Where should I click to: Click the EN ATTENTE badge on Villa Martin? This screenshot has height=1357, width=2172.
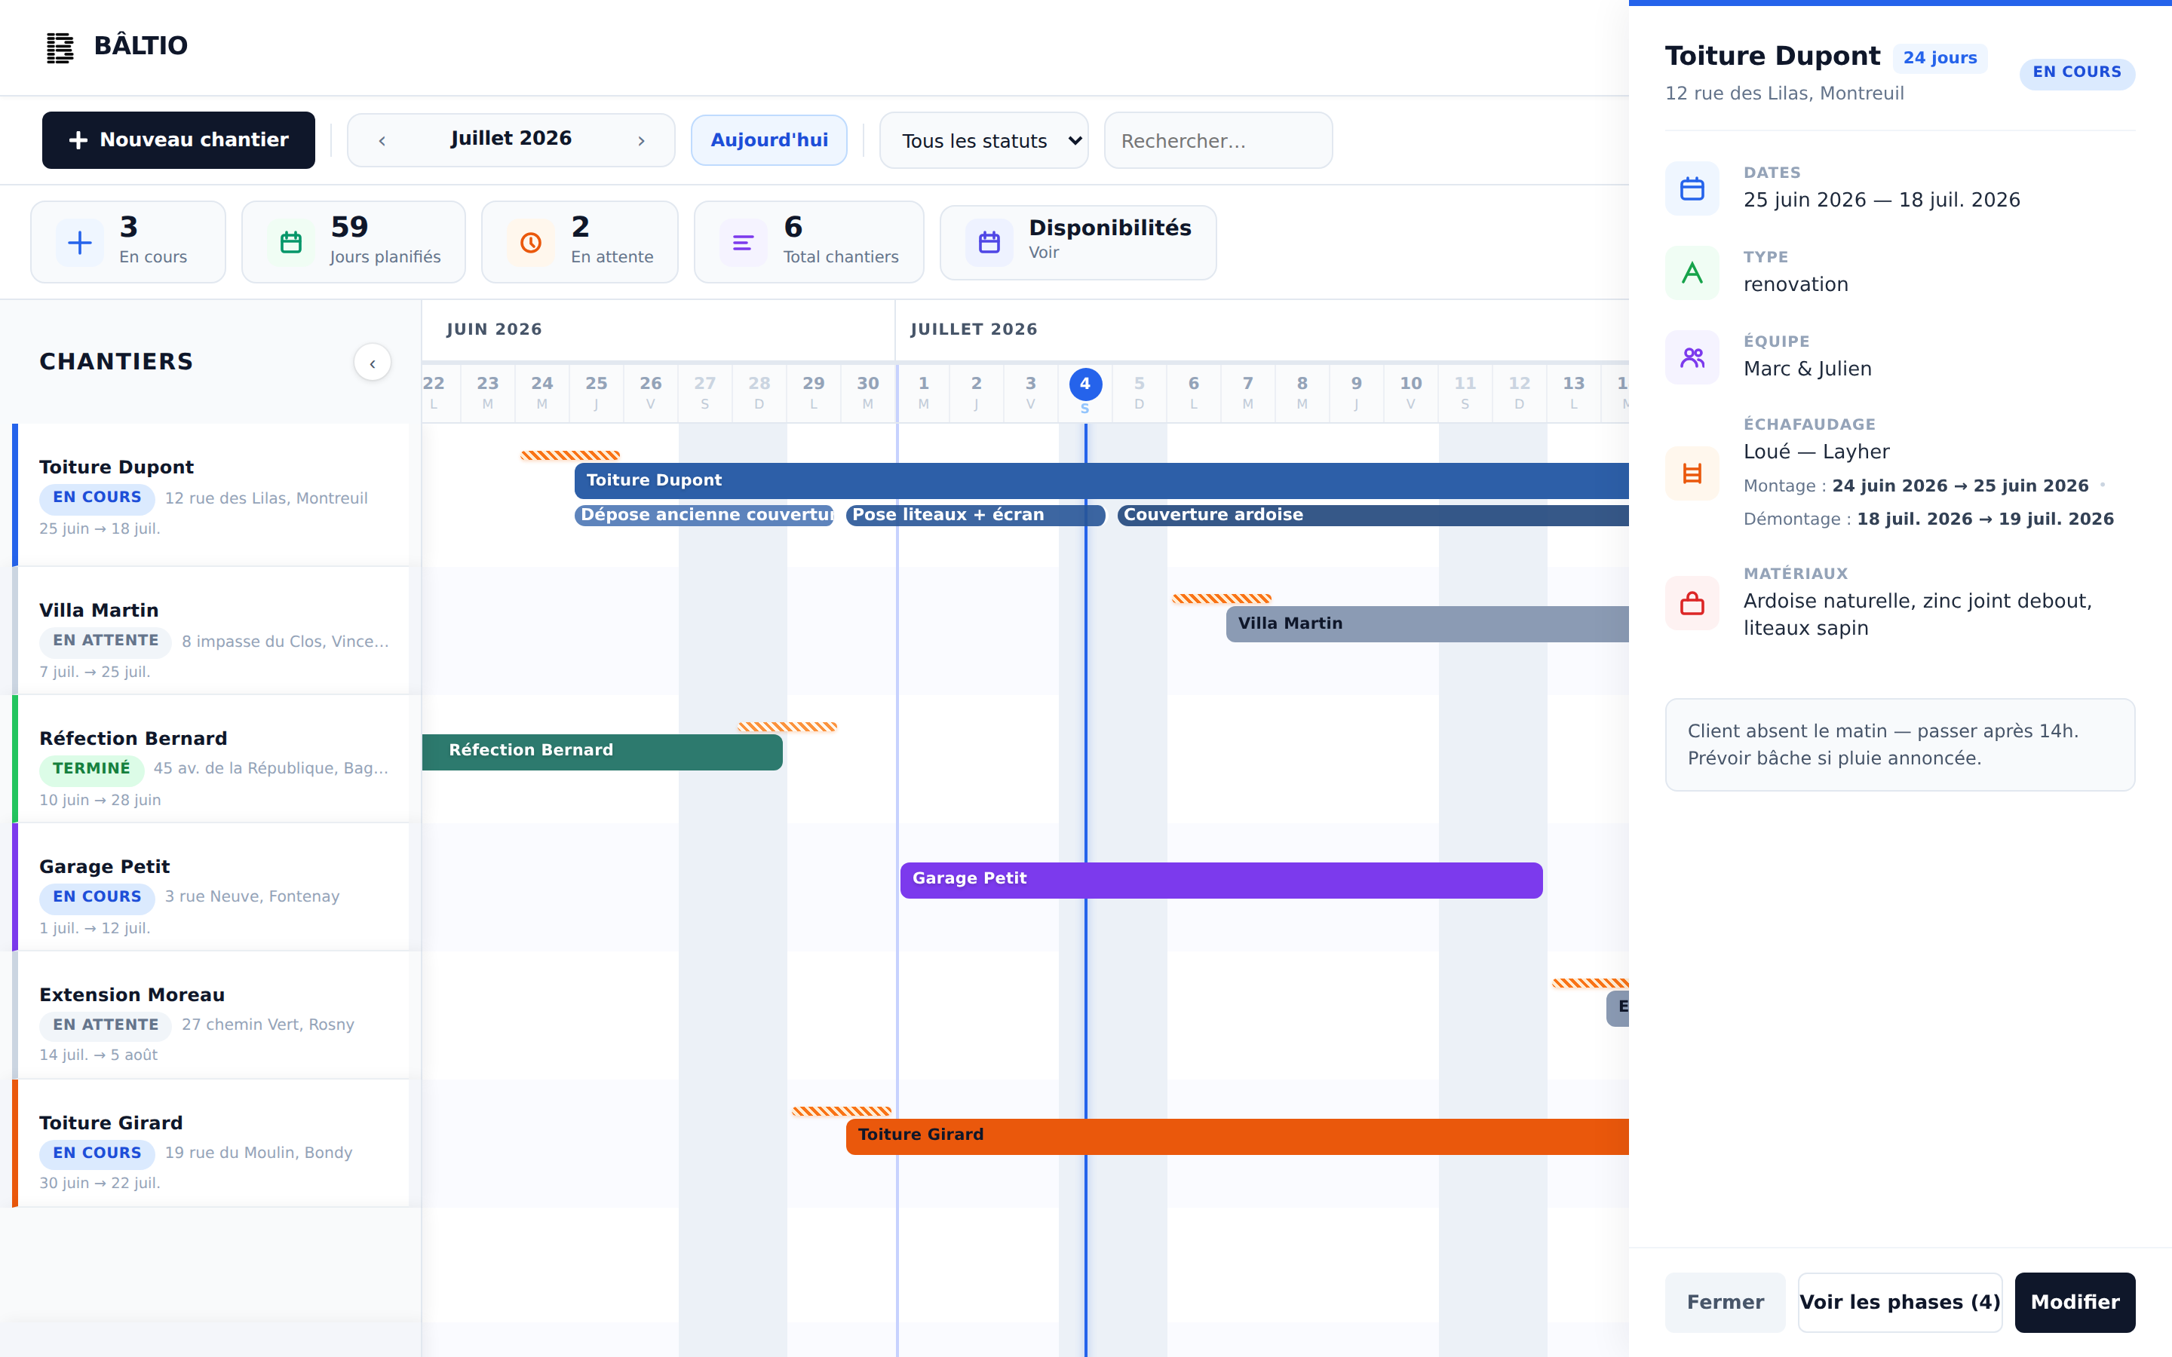(105, 641)
